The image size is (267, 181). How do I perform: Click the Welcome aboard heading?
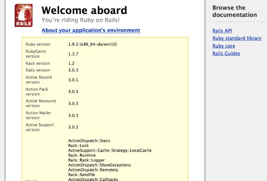[x=84, y=10]
